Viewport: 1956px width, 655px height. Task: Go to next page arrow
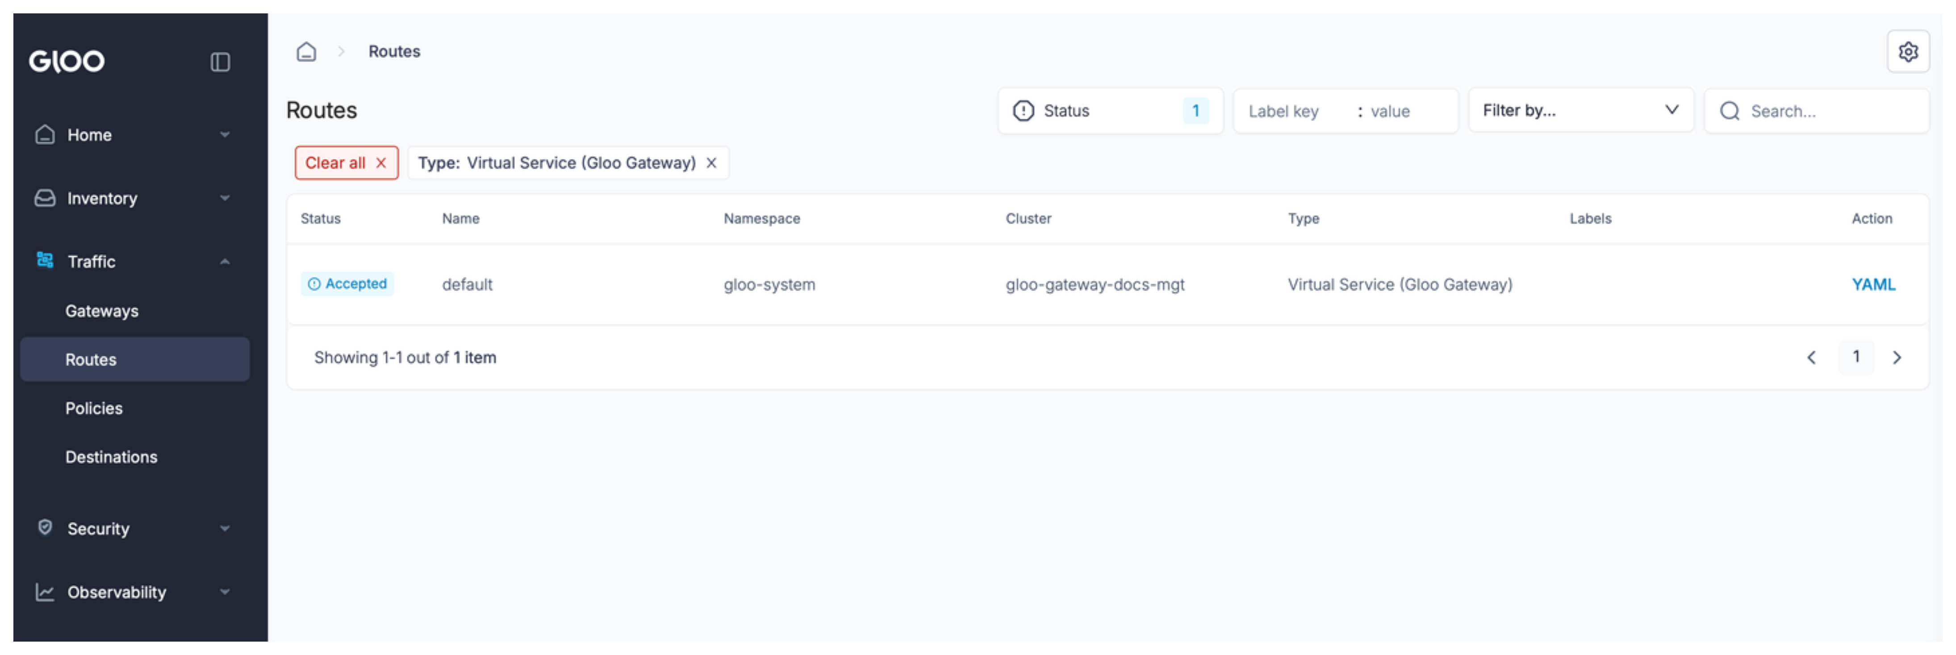pyautogui.click(x=1897, y=358)
